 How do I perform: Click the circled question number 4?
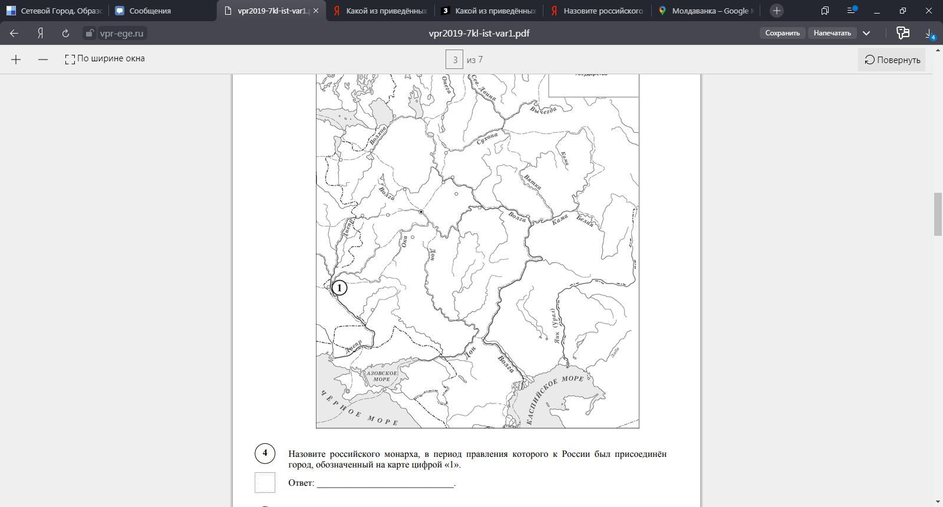point(265,453)
